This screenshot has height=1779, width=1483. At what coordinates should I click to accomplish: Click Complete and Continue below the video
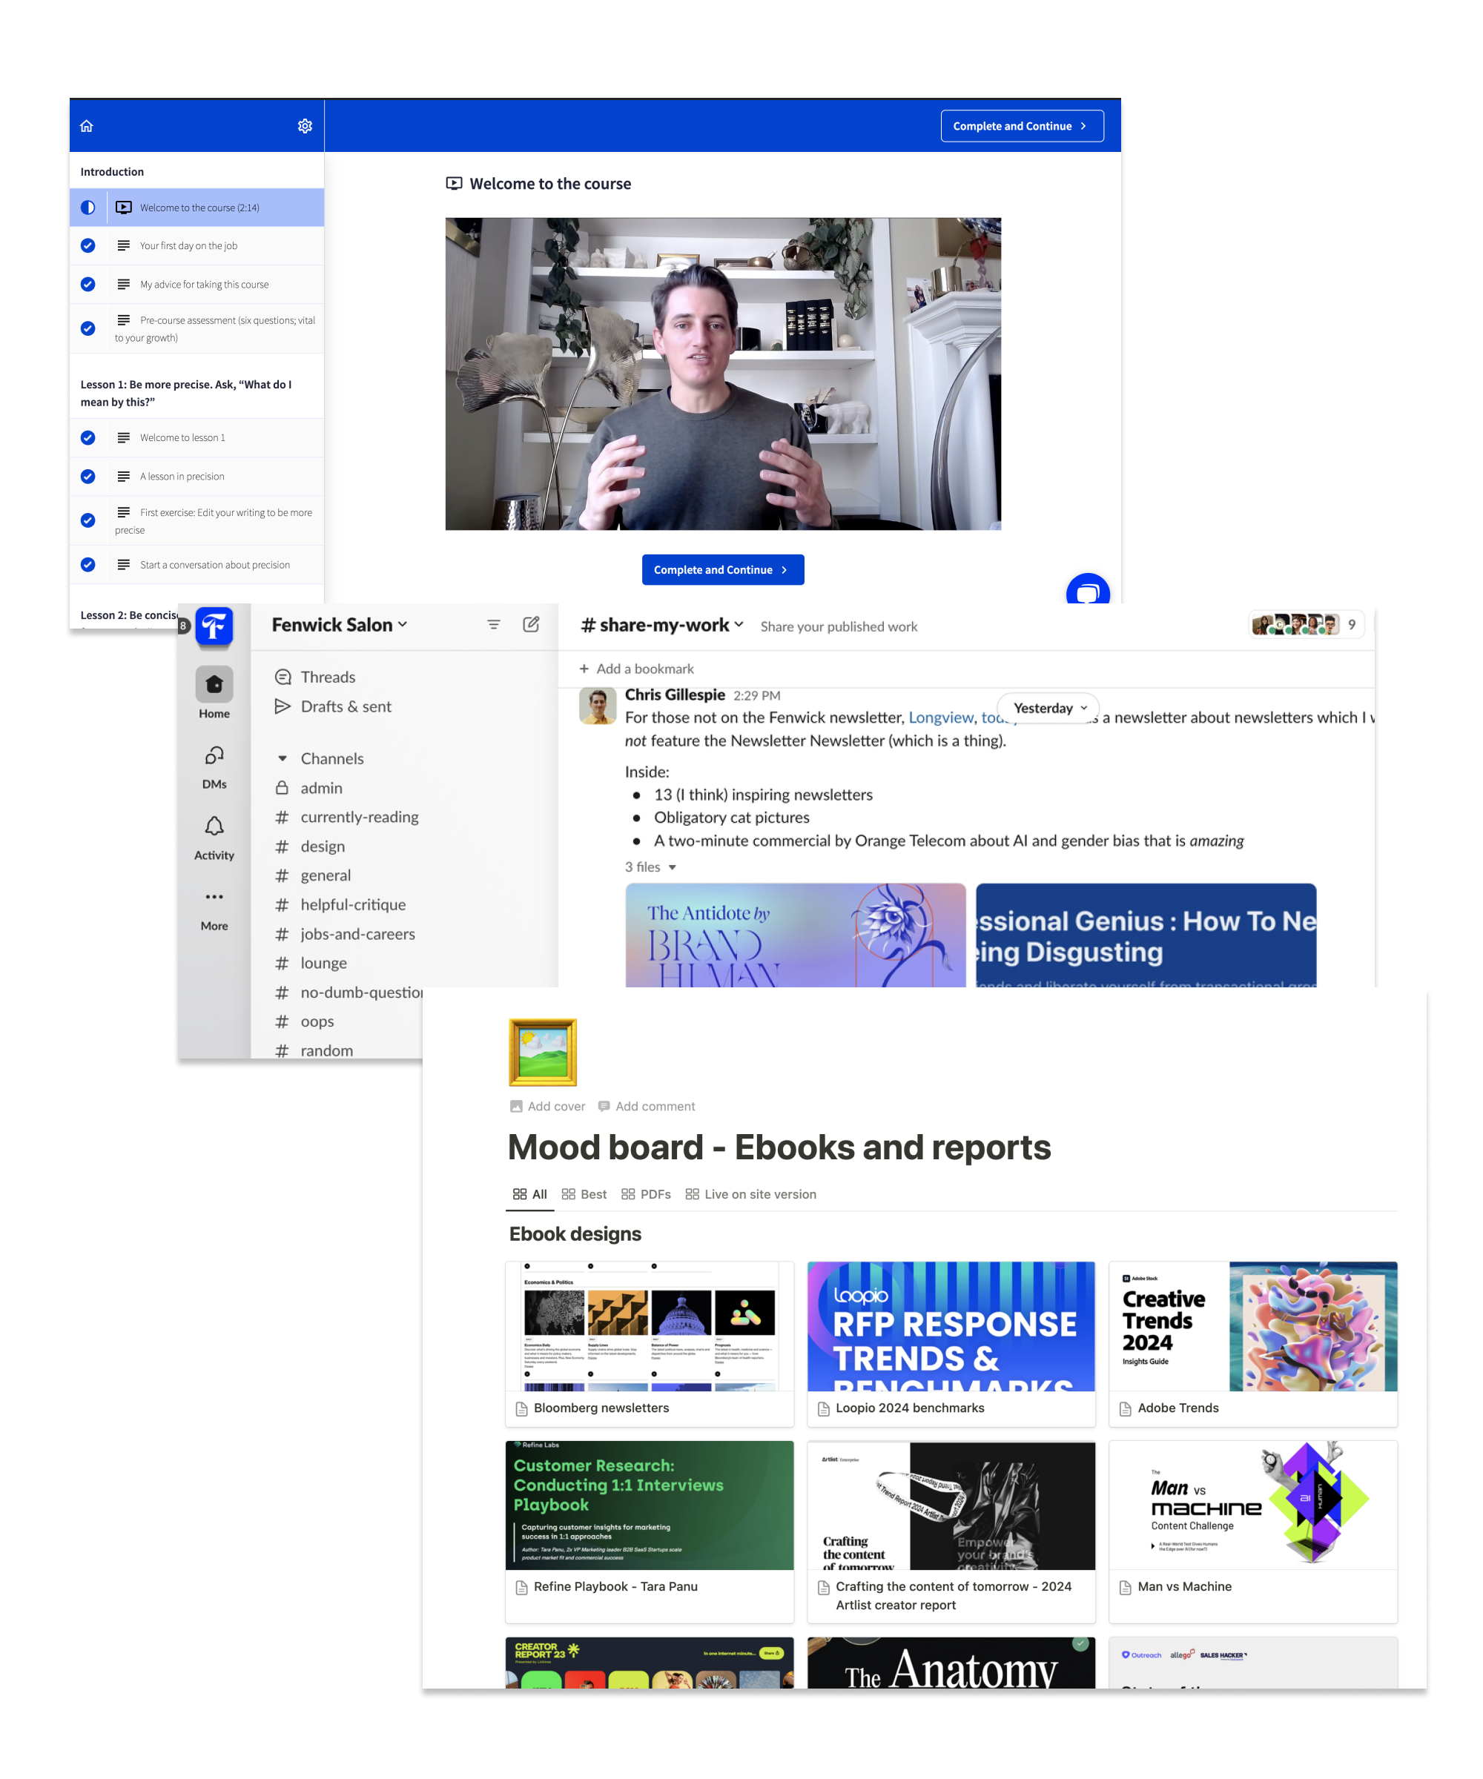(x=723, y=570)
